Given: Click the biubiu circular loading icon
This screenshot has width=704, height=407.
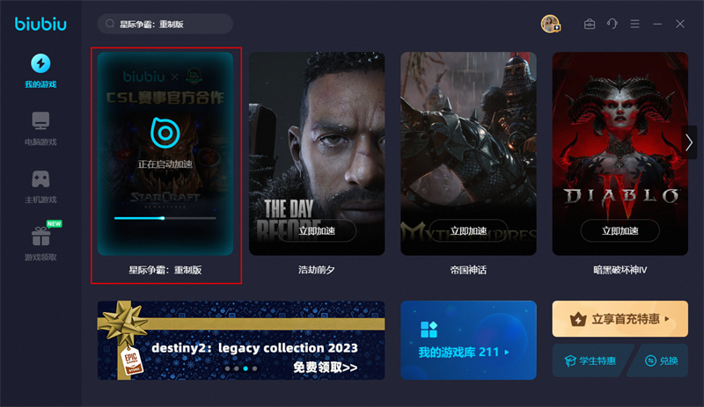Looking at the screenshot, I should point(165,133).
